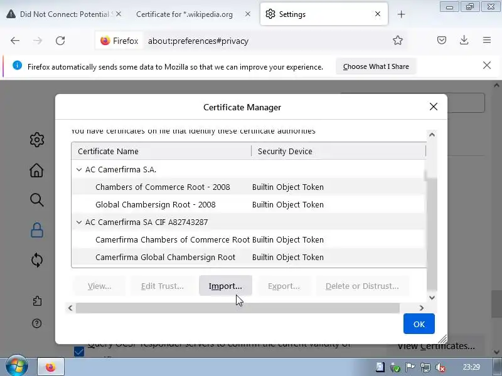Click dialog horizontal scrollbar left arrow
Image resolution: width=502 pixels, height=376 pixels.
click(70, 308)
